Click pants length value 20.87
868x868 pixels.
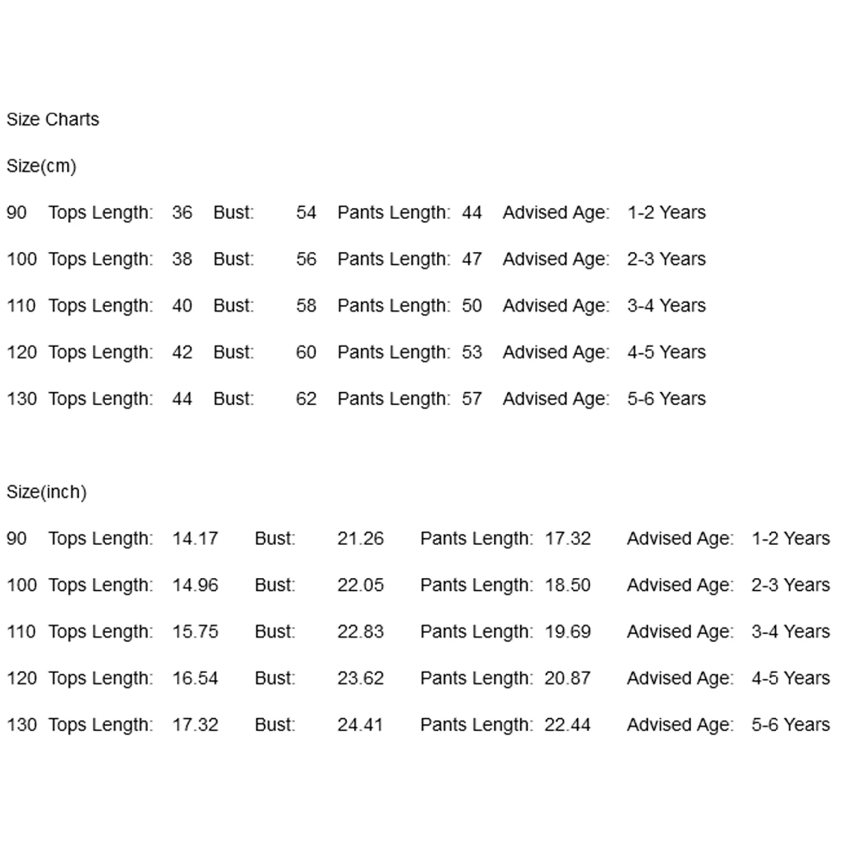click(567, 679)
